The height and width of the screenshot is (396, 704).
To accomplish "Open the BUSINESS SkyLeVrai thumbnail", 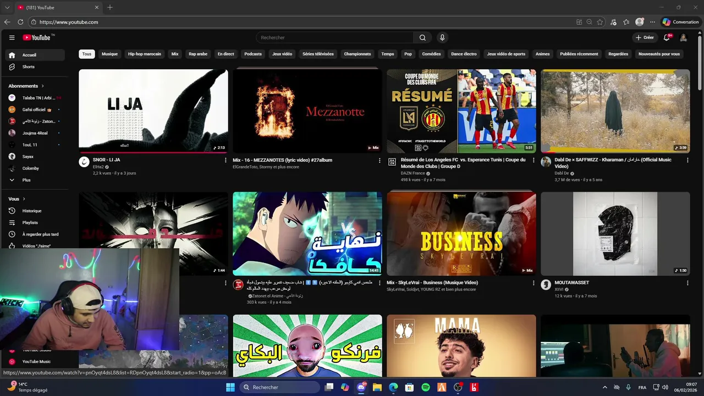I will click(x=461, y=234).
